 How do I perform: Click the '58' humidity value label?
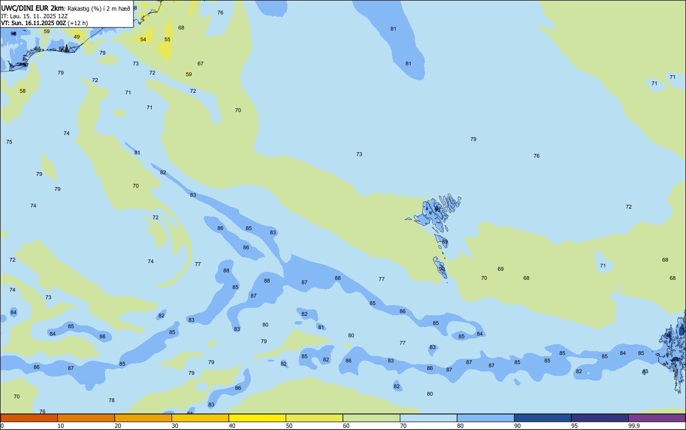(x=23, y=91)
